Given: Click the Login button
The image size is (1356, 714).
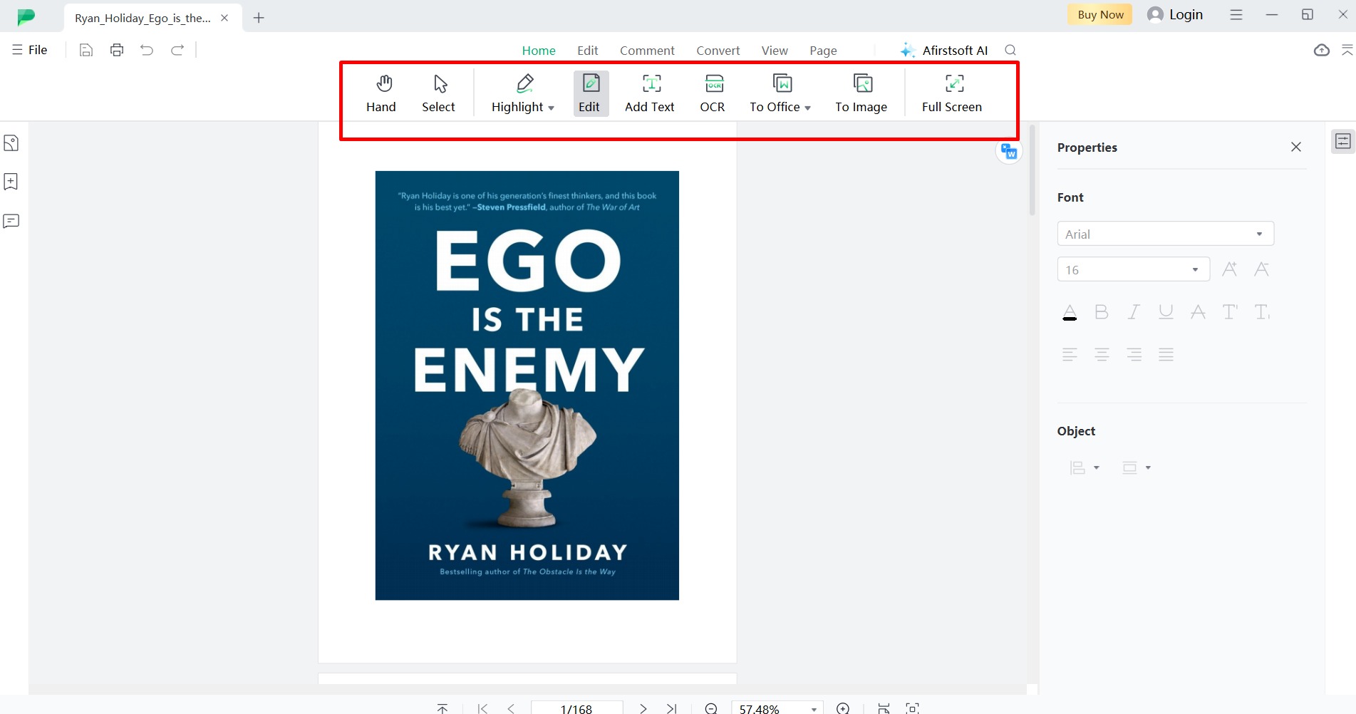Looking at the screenshot, I should 1176,14.
